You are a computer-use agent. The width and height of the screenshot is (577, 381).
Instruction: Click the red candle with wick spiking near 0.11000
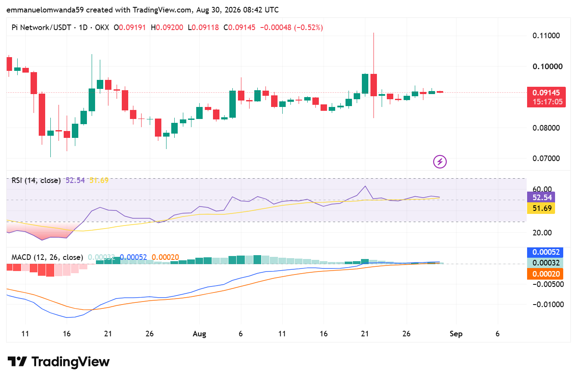(373, 76)
